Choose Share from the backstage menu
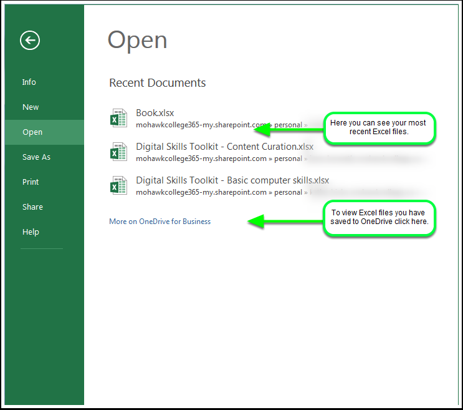The width and height of the screenshot is (463, 410). [x=32, y=207]
